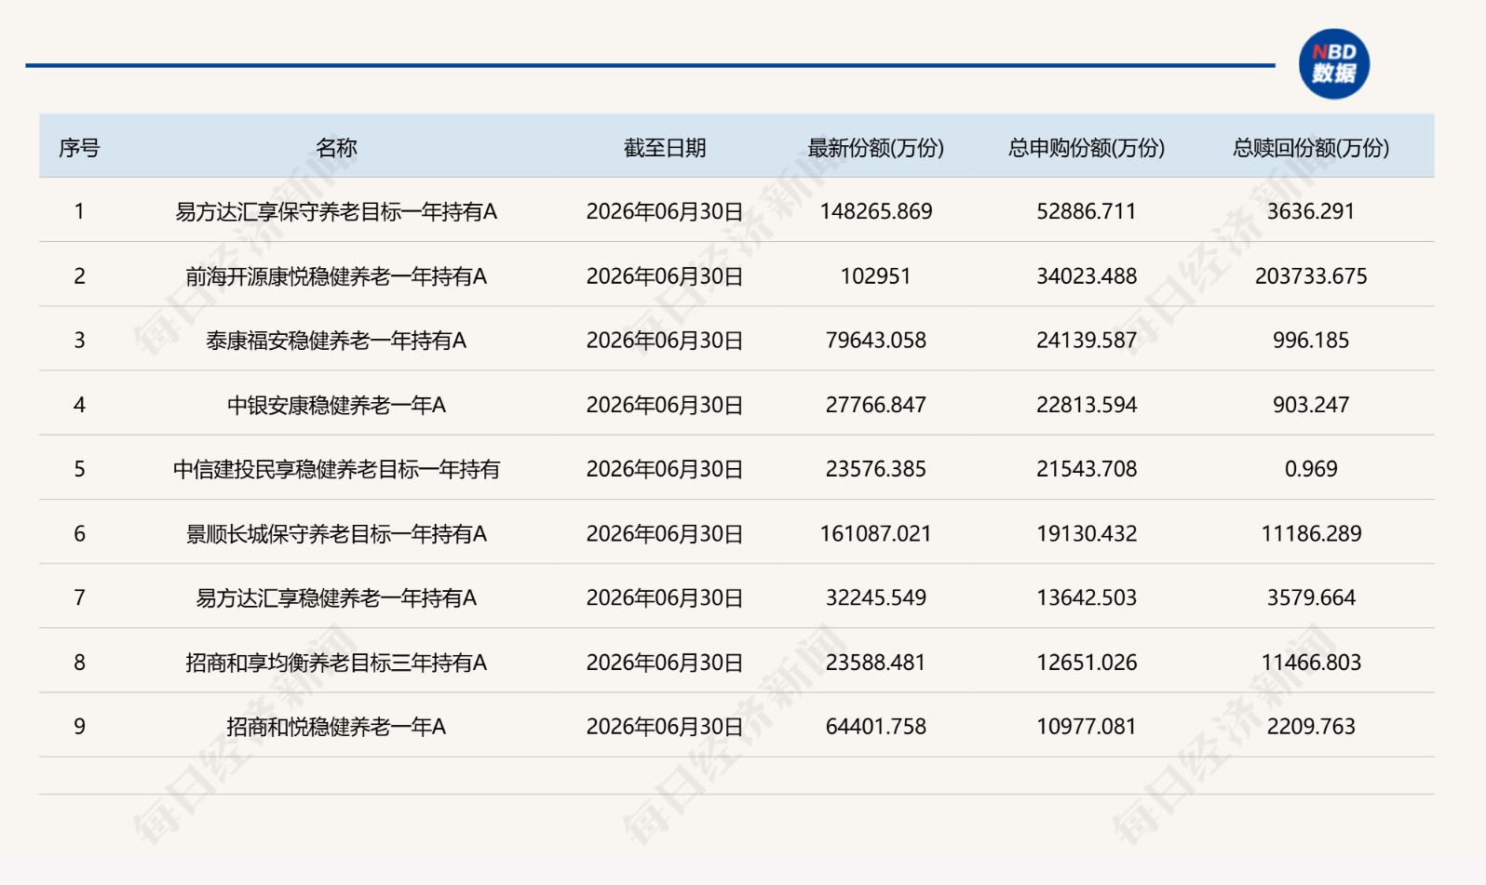
Task: Click subscription value 12651.026
Action: (1087, 663)
